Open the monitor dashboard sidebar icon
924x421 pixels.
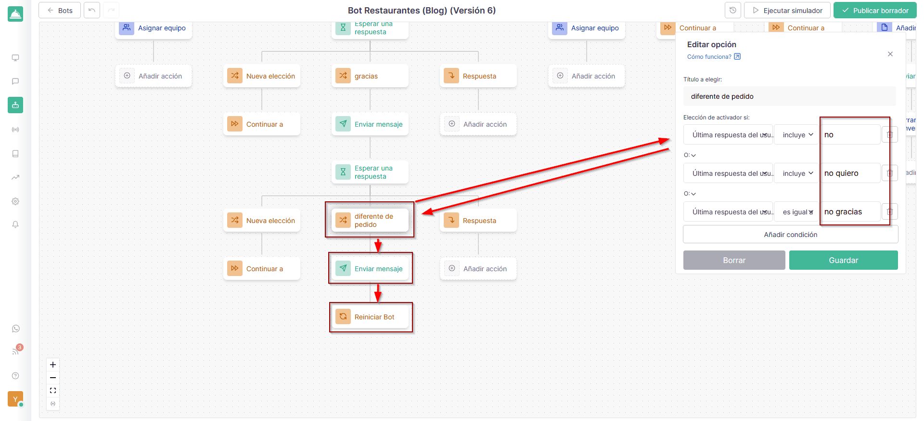point(15,58)
